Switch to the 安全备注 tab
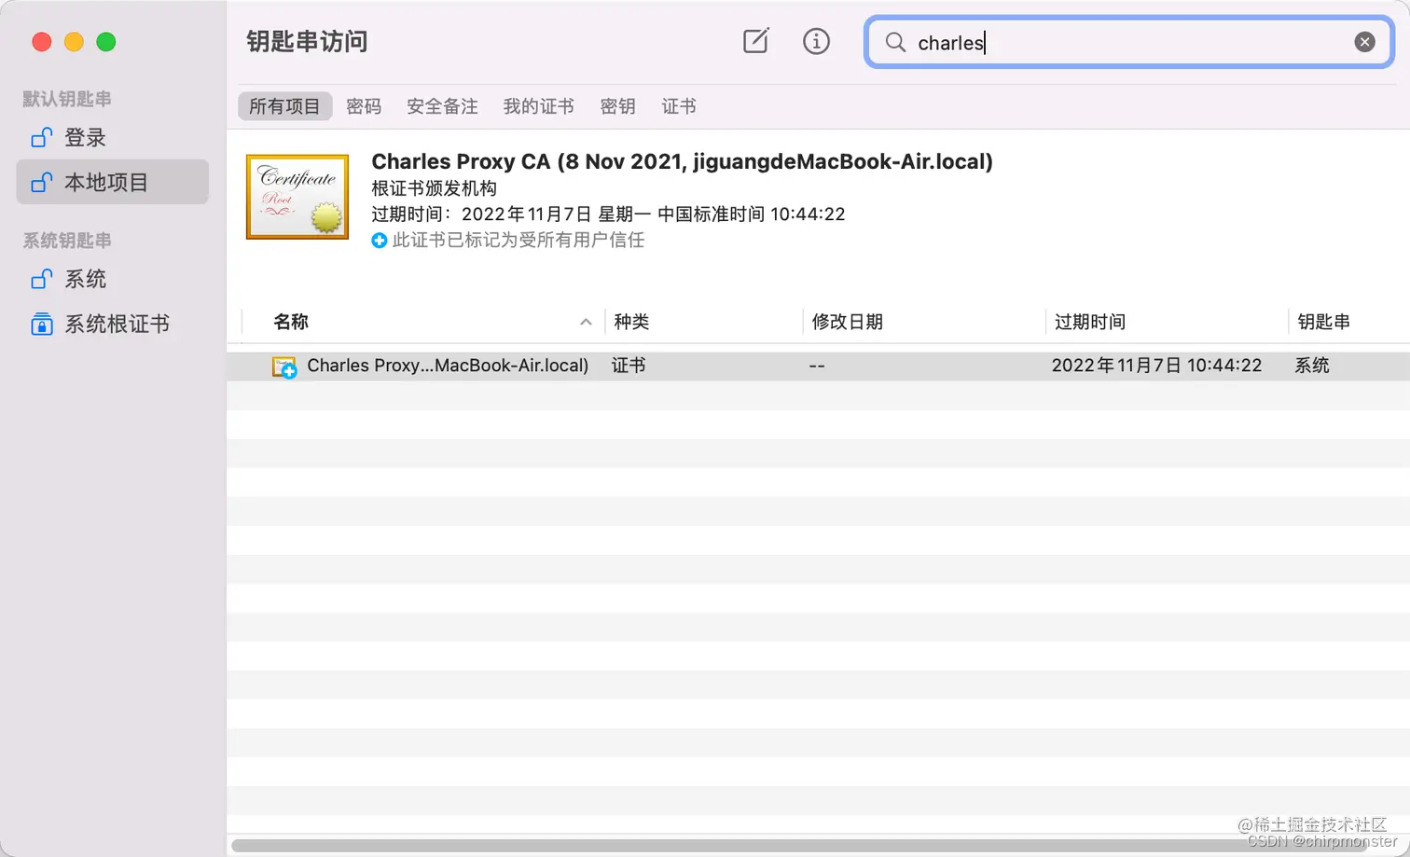1410x857 pixels. 442,106
